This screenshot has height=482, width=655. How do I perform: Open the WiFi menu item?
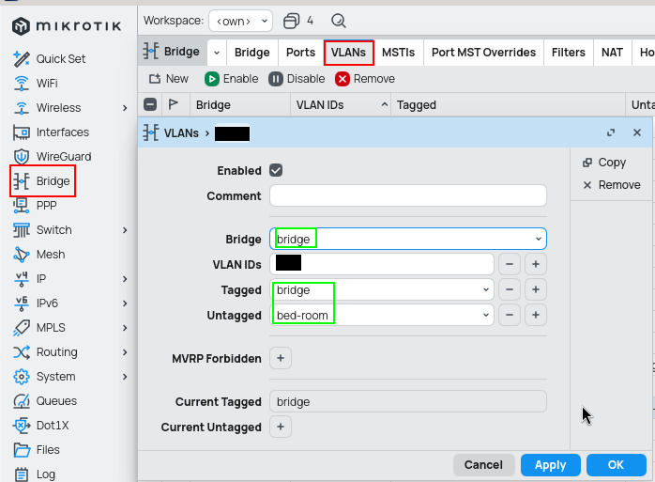(36, 84)
